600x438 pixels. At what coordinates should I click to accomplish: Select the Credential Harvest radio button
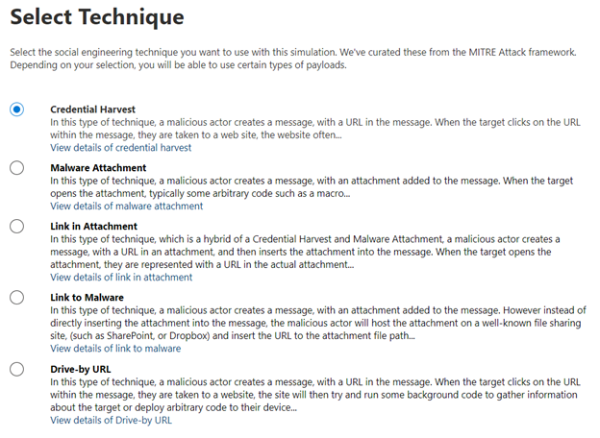tap(16, 109)
